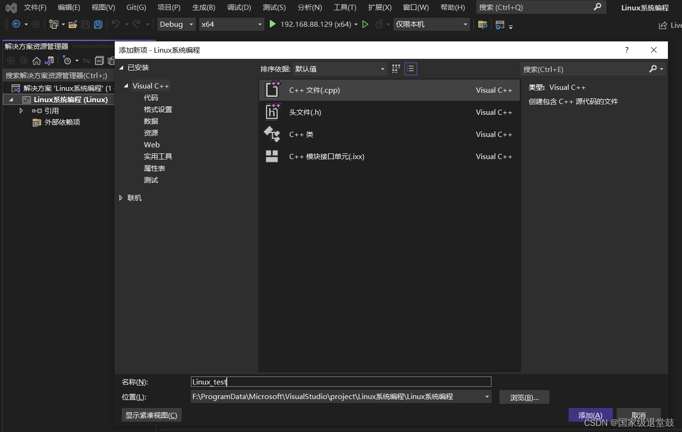Image resolution: width=682 pixels, height=432 pixels.
Task: Open the 视图(V) menu
Action: [x=103, y=8]
